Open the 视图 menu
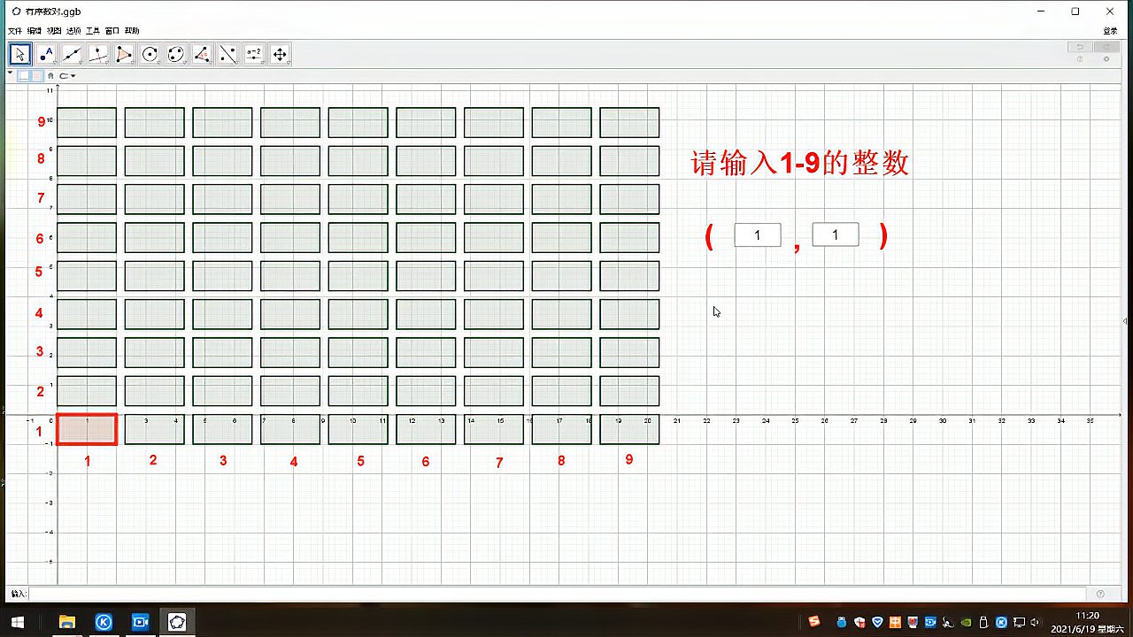The height and width of the screenshot is (637, 1133). tap(54, 31)
